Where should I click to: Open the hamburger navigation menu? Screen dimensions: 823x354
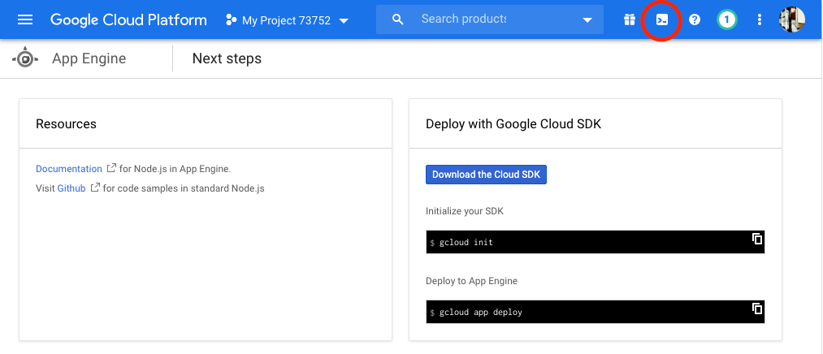point(25,20)
